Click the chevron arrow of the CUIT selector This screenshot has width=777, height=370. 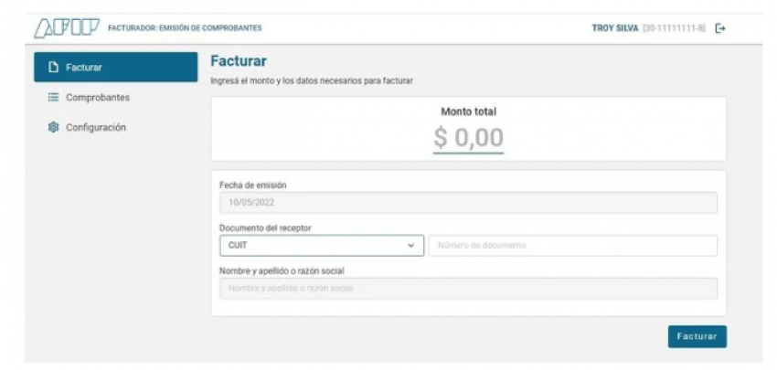pyautogui.click(x=410, y=246)
